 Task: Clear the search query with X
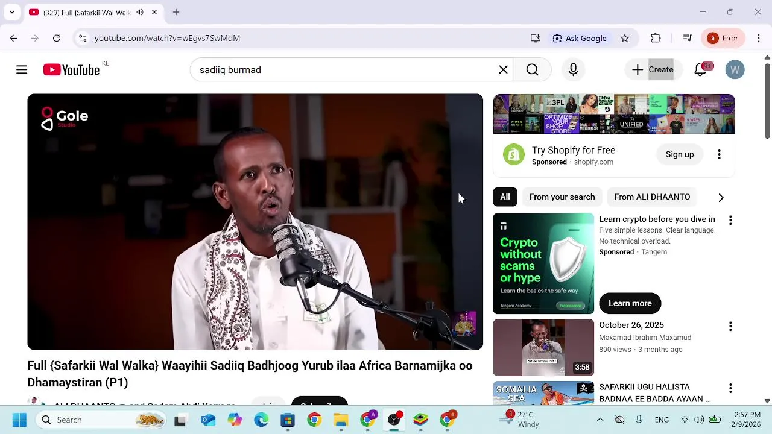click(x=503, y=70)
